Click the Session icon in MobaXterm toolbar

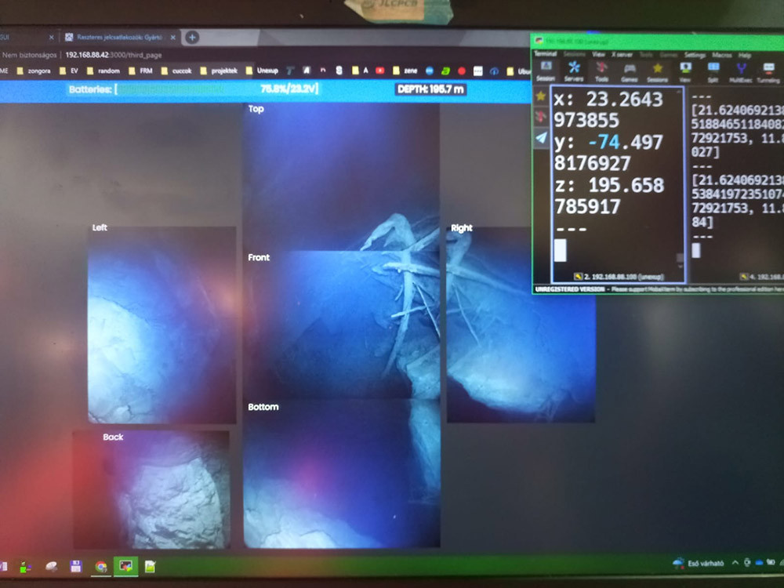546,70
